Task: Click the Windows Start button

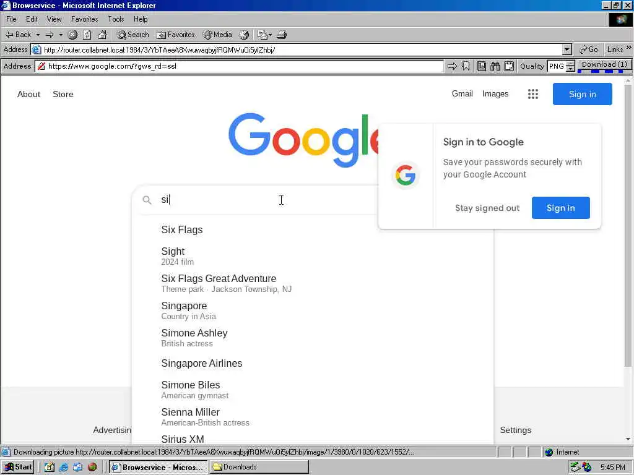Action: [x=18, y=467]
